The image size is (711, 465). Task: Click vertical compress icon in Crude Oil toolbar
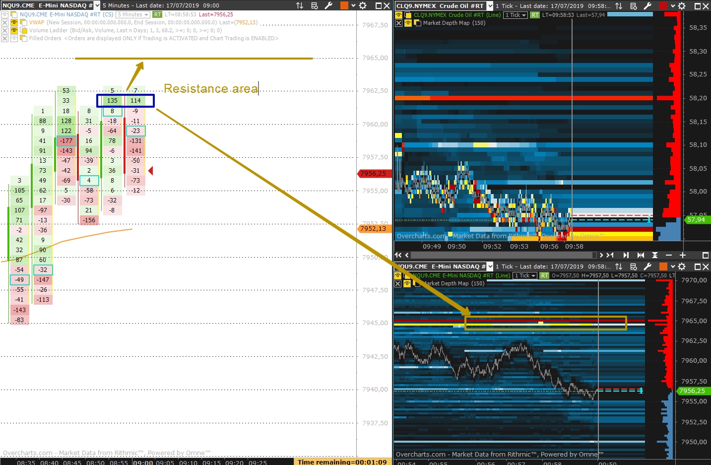click(655, 255)
